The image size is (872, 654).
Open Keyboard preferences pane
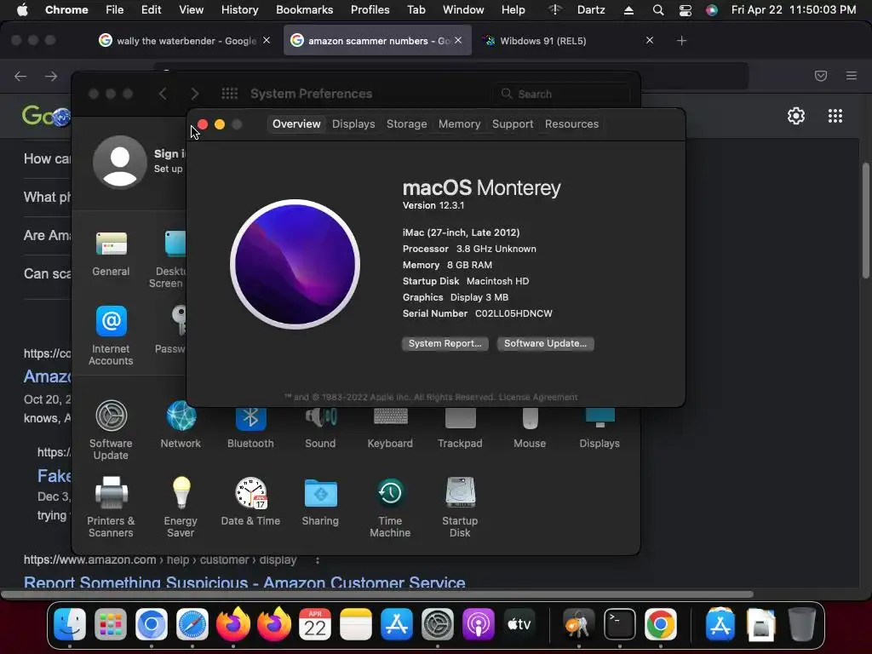390,426
